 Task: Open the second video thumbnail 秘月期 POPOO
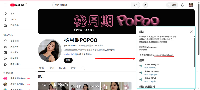[x=85, y=86]
